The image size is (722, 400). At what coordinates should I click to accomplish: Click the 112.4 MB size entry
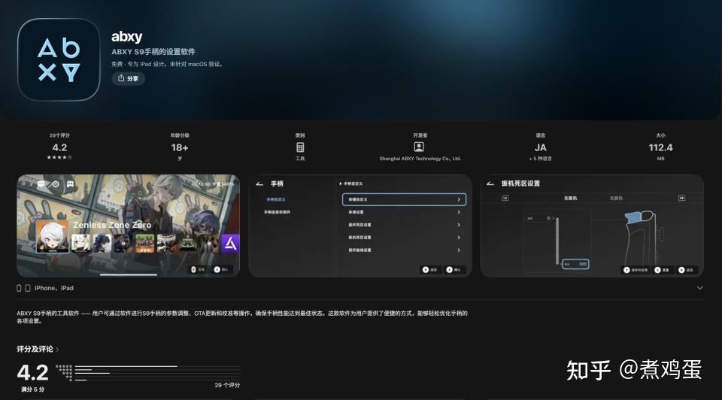pos(660,147)
